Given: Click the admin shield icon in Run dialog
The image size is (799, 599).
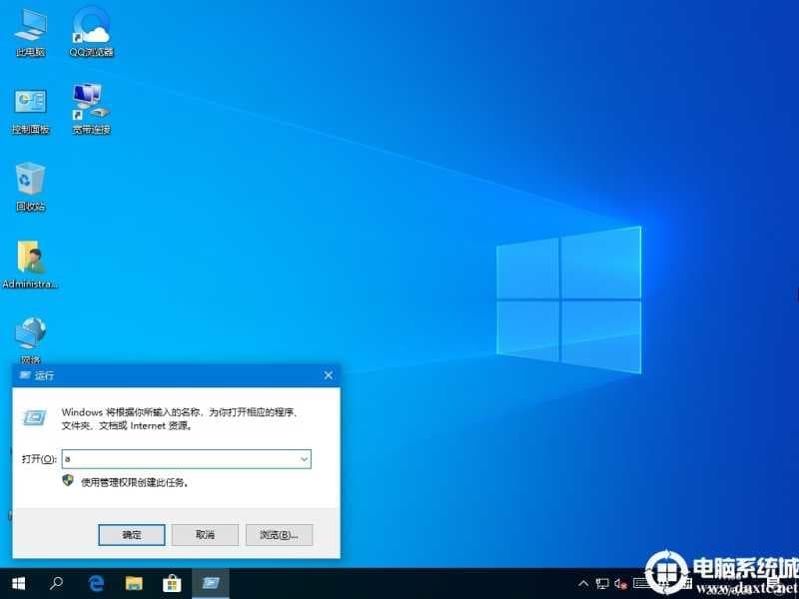Looking at the screenshot, I should tap(68, 481).
